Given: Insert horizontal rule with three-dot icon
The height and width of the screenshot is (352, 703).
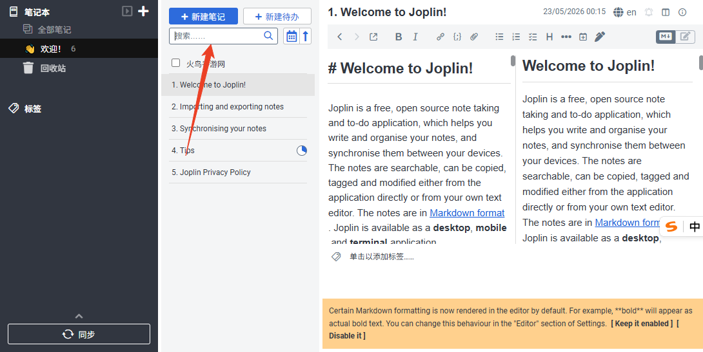Looking at the screenshot, I should pos(566,37).
